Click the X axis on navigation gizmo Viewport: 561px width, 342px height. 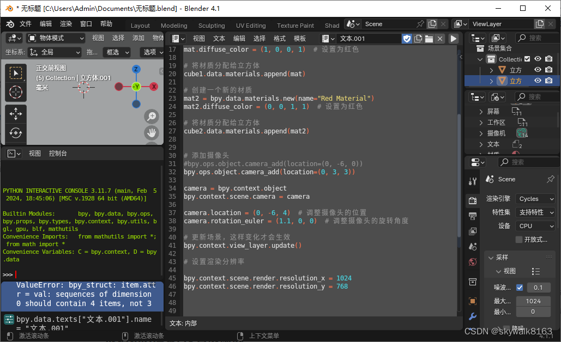[x=154, y=87]
